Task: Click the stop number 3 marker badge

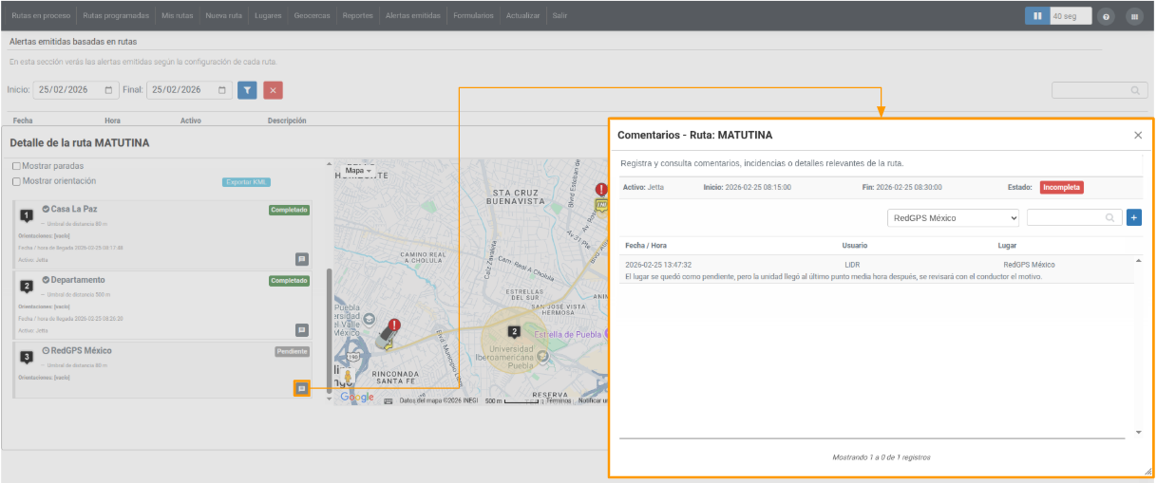Action: click(x=27, y=357)
